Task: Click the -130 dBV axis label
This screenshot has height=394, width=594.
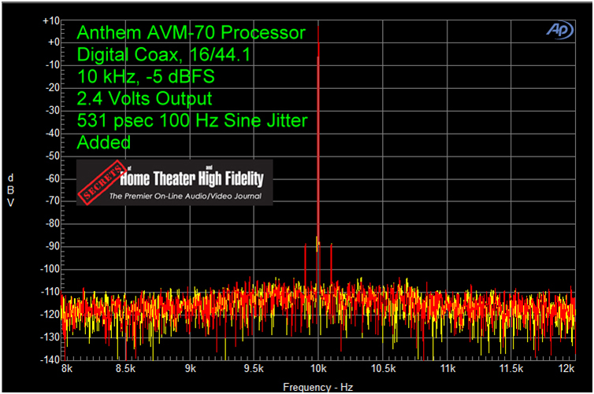Action: (x=50, y=337)
